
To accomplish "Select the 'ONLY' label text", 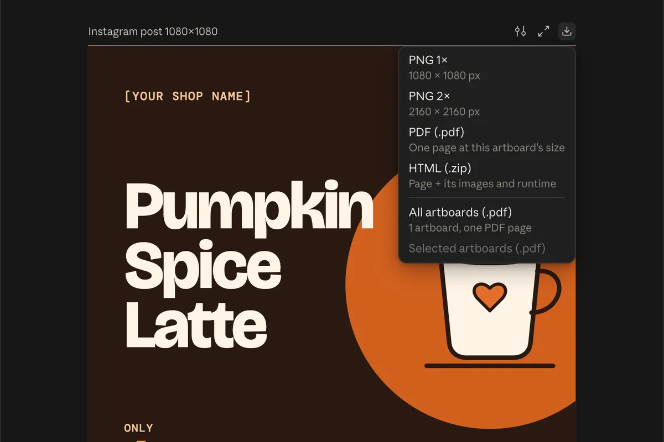I will (138, 428).
